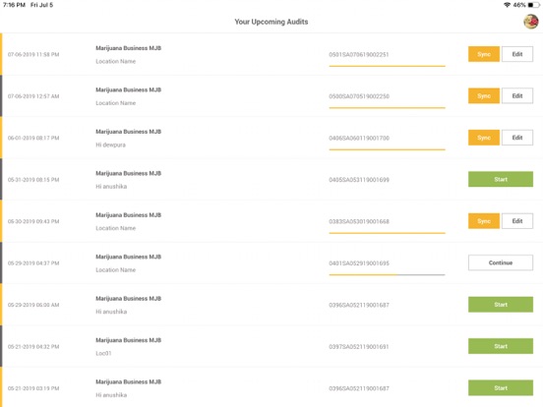Continue the audit 0401SA052919001695
Image resolution: width=543 pixels, height=407 pixels.
(x=501, y=262)
